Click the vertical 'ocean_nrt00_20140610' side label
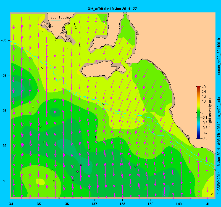221x207 pixels. click(x=219, y=56)
